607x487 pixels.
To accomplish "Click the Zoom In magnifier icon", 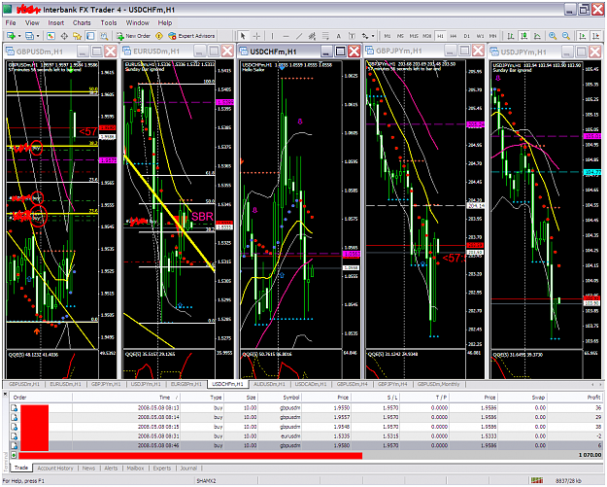I will click(553, 36).
